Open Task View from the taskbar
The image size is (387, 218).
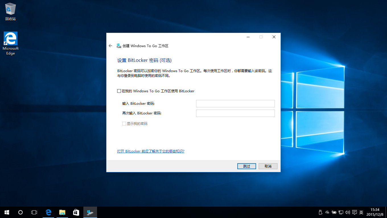(x=34, y=212)
